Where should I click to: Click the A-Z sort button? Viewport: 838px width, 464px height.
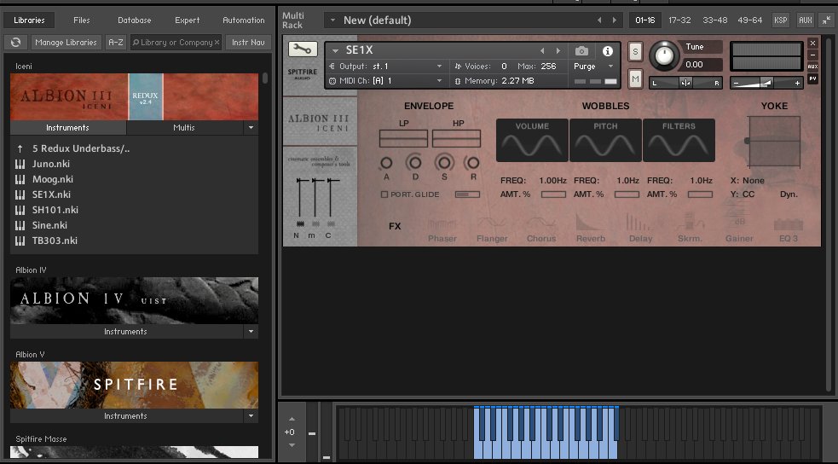pyautogui.click(x=116, y=43)
